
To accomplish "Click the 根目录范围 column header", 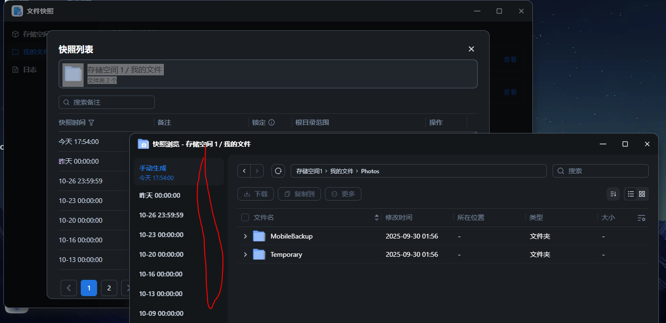I will 312,122.
